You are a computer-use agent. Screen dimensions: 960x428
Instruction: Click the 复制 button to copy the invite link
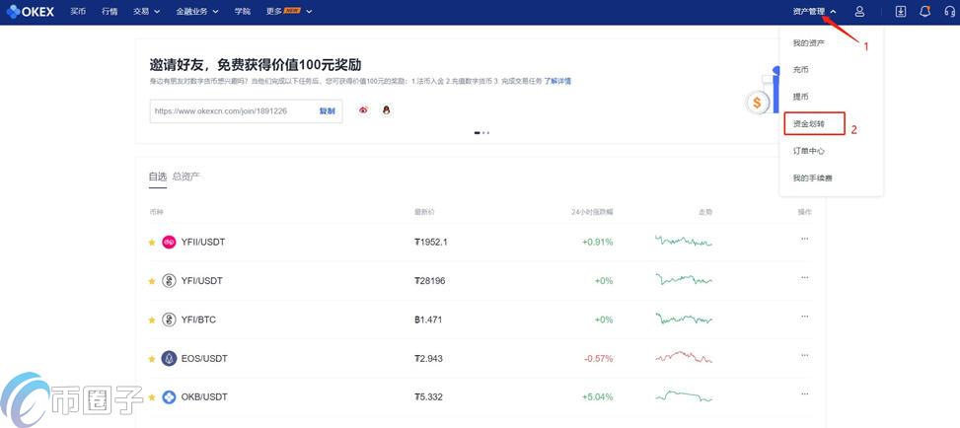tap(327, 111)
